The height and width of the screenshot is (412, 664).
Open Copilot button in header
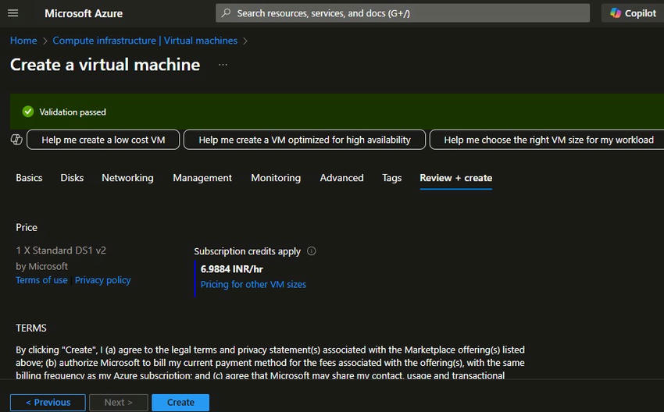point(633,13)
